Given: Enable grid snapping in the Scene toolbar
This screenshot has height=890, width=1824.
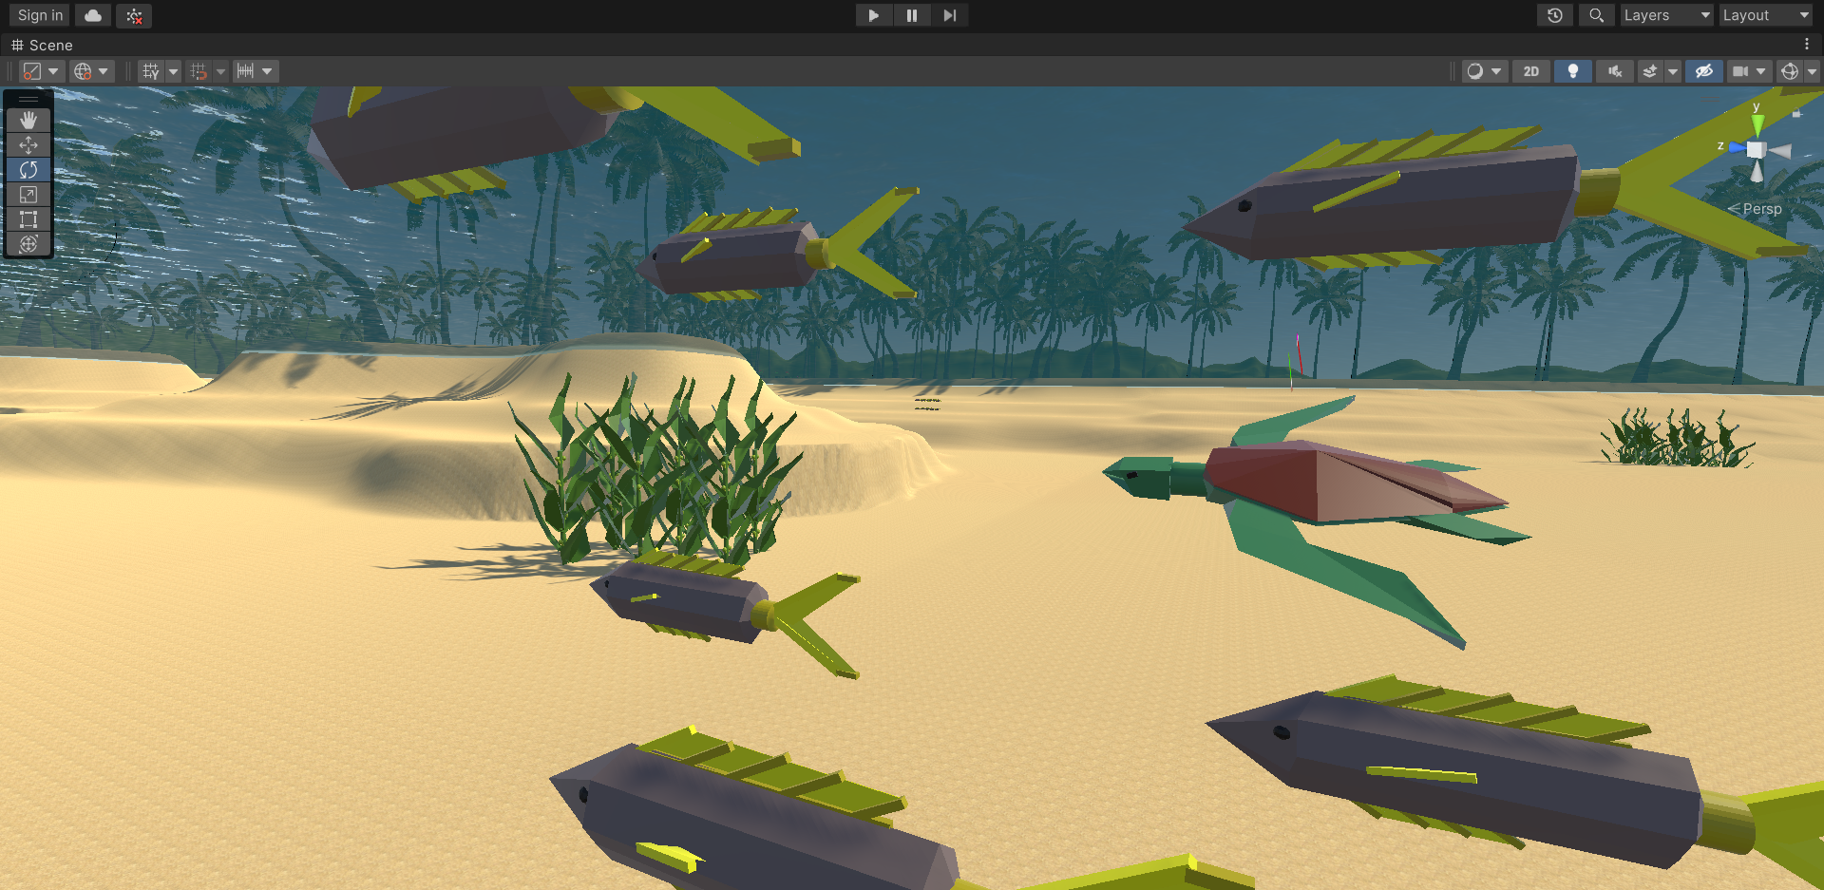Looking at the screenshot, I should [x=200, y=71].
